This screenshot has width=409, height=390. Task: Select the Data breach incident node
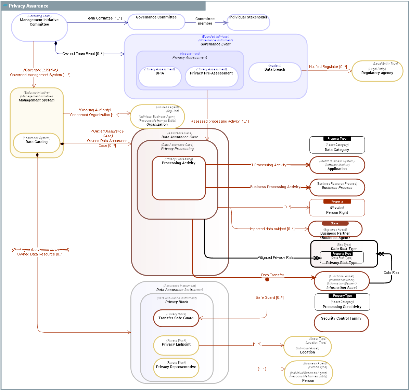point(275,72)
